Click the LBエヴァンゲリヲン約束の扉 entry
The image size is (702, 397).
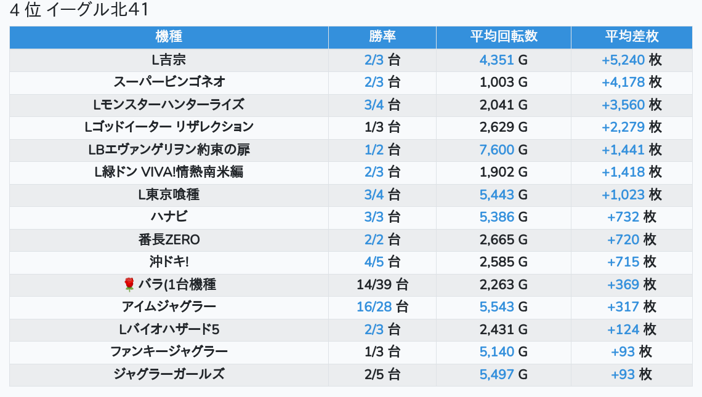pyautogui.click(x=169, y=150)
